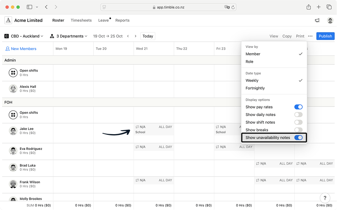Open the New Members link
337x210 pixels.
pyautogui.click(x=21, y=49)
